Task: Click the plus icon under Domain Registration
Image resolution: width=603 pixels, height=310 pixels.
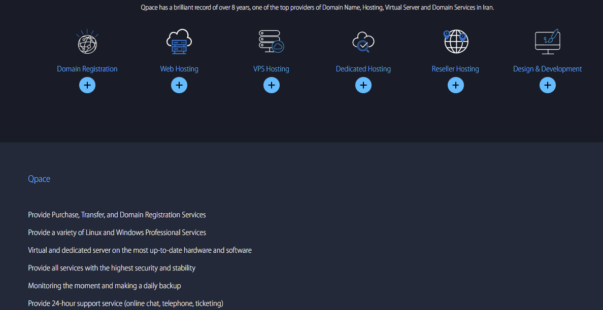Action: 87,85
